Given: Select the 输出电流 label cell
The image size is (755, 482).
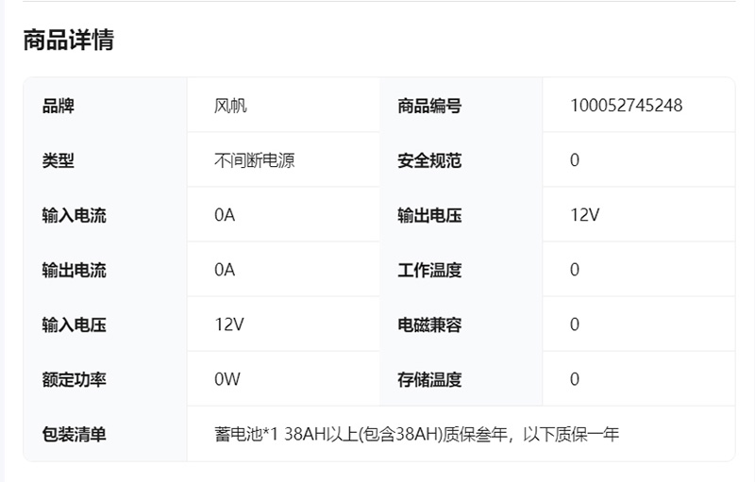Looking at the screenshot, I should click(x=74, y=270).
